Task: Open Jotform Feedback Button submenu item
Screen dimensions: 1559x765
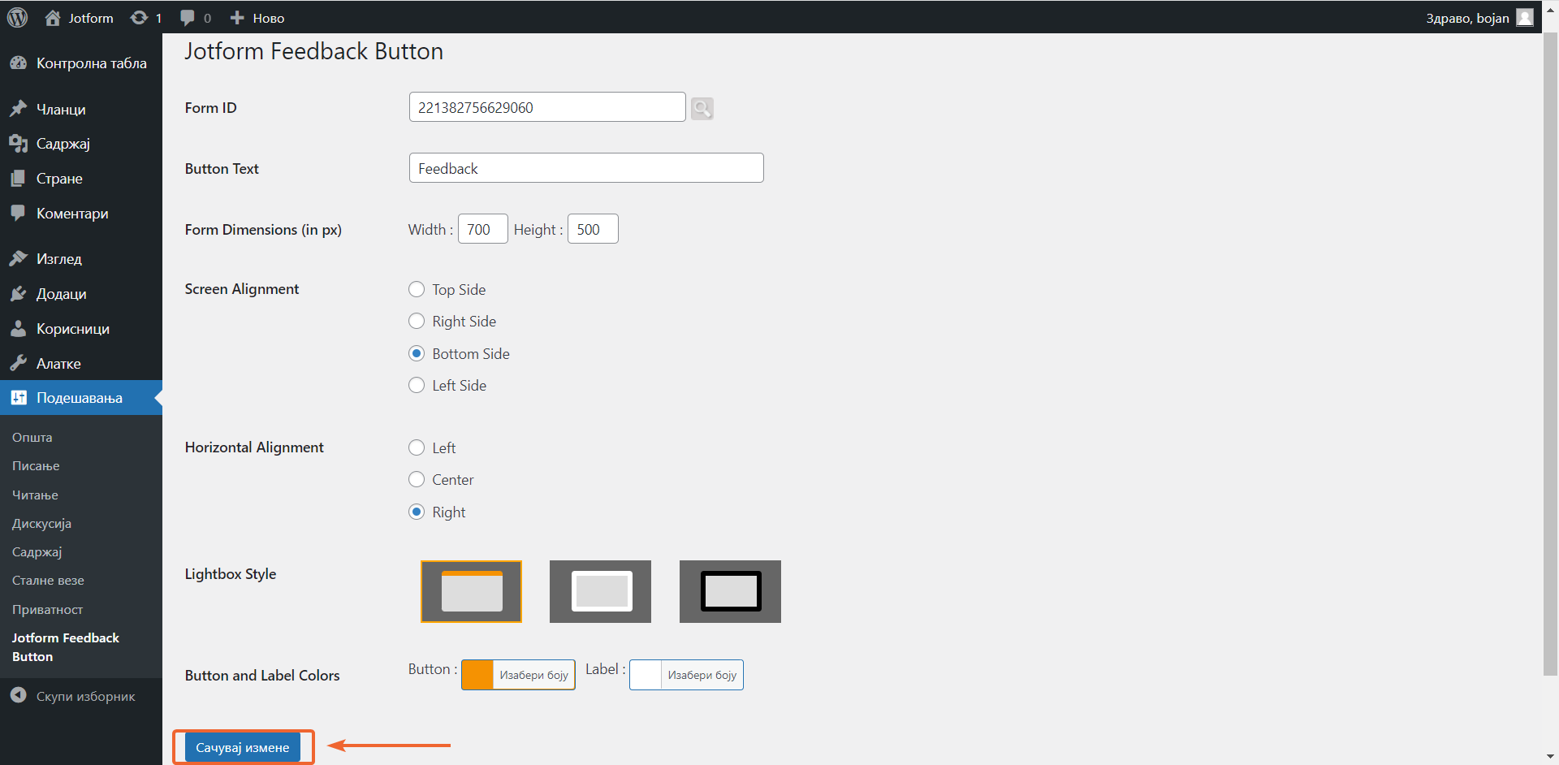Action: click(x=66, y=647)
